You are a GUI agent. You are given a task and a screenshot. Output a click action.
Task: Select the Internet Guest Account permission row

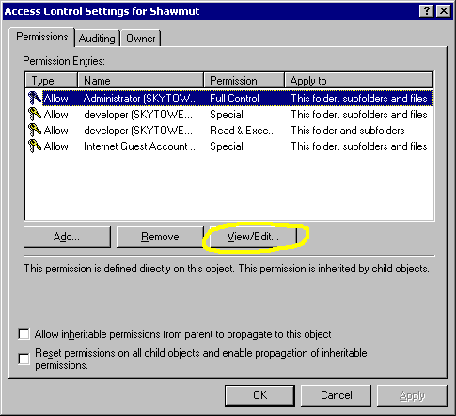click(229, 146)
